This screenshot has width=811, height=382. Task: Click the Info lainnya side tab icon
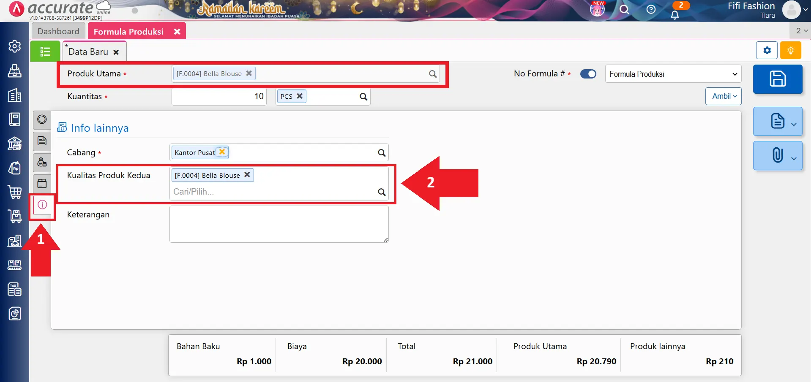pyautogui.click(x=42, y=205)
